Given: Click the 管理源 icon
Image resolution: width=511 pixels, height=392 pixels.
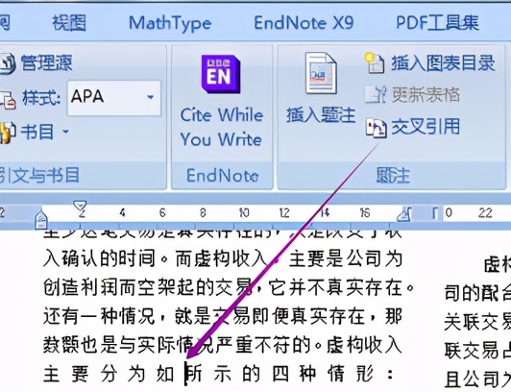Looking at the screenshot, I should tap(7, 63).
